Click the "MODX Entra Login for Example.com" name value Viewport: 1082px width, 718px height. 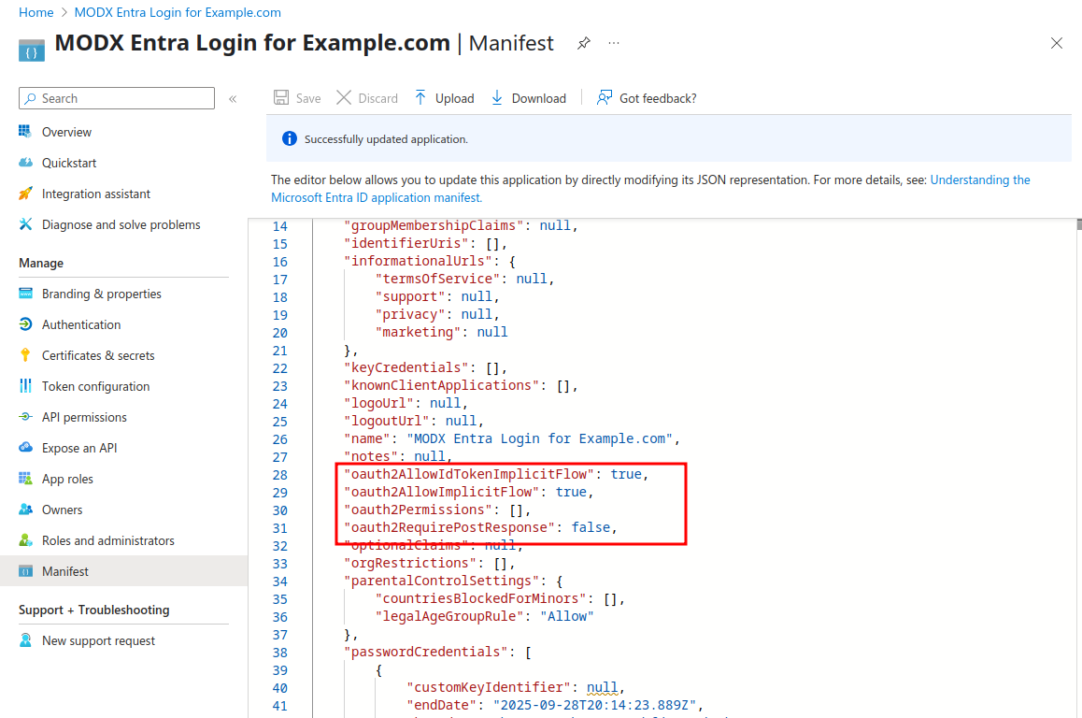pos(540,439)
